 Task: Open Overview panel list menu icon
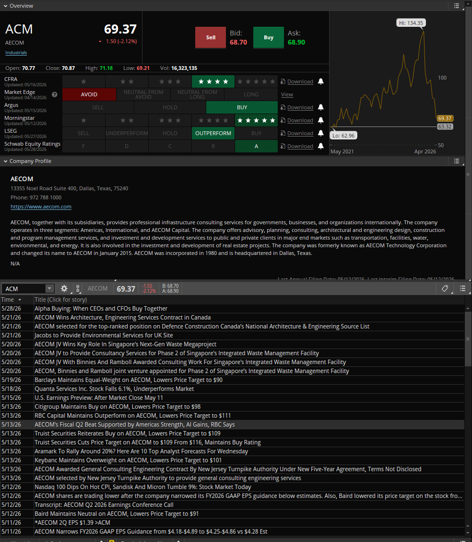coord(457,6)
